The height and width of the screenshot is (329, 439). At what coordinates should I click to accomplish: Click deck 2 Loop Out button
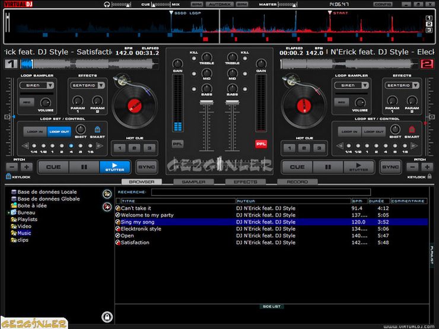[x=374, y=132]
